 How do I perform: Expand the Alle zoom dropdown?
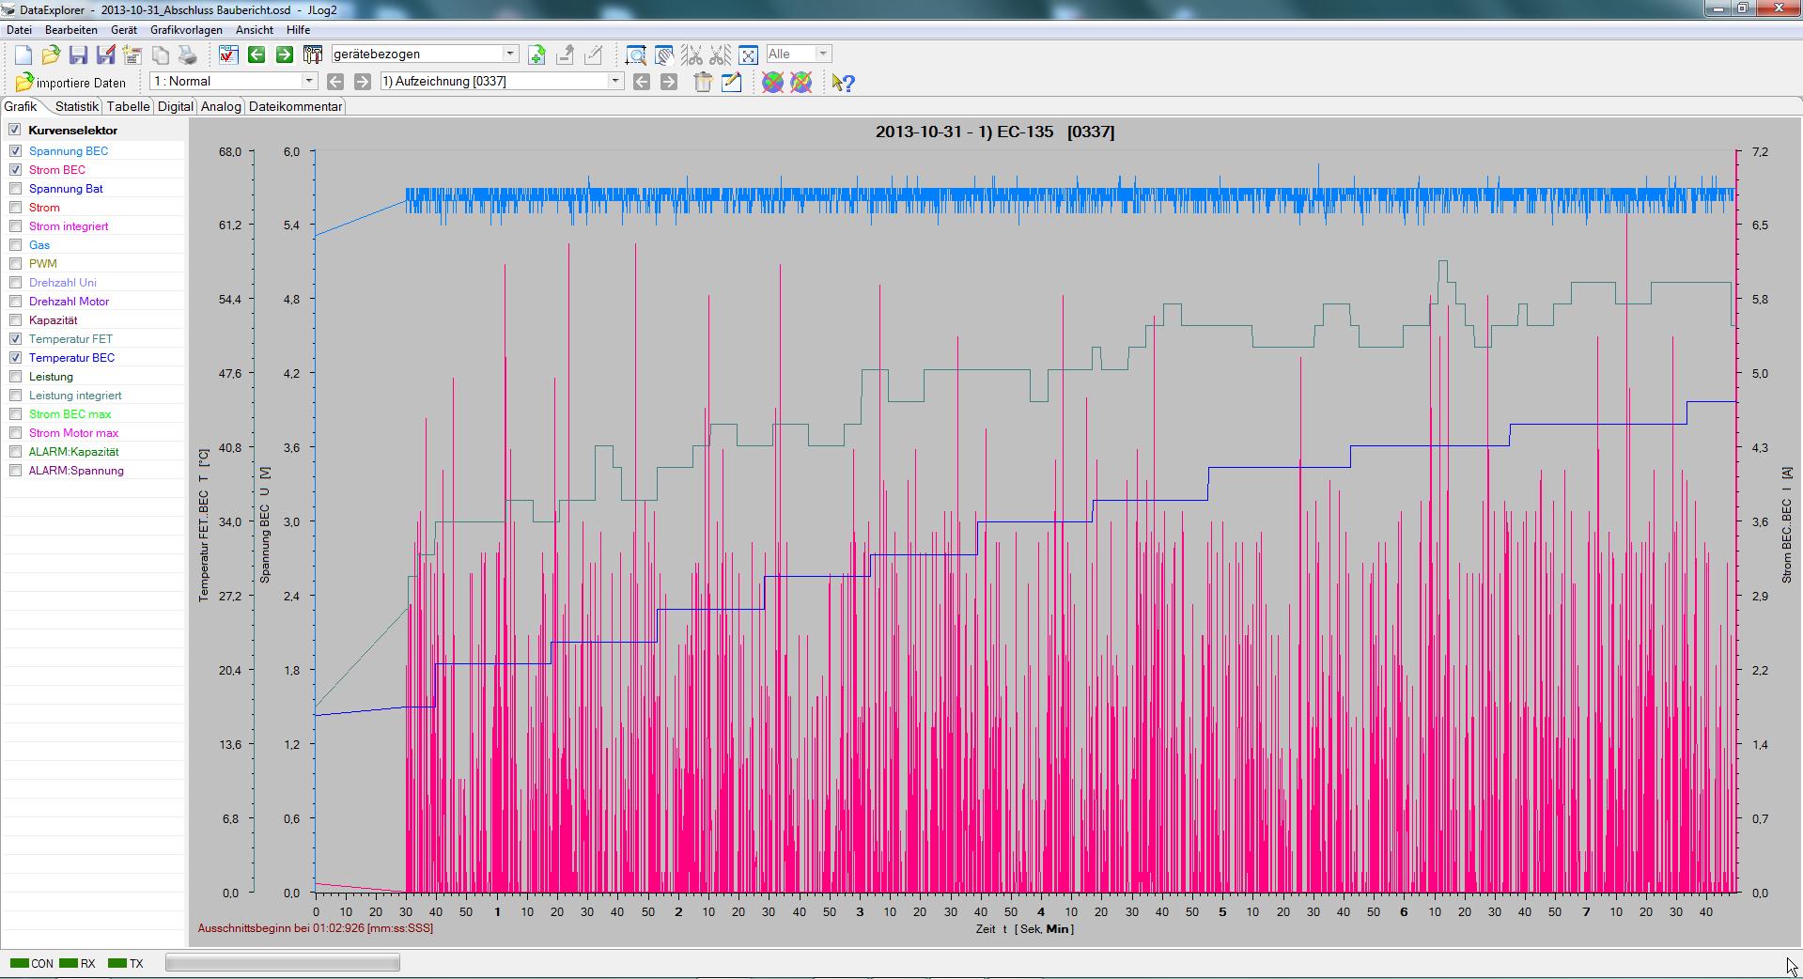tap(823, 54)
